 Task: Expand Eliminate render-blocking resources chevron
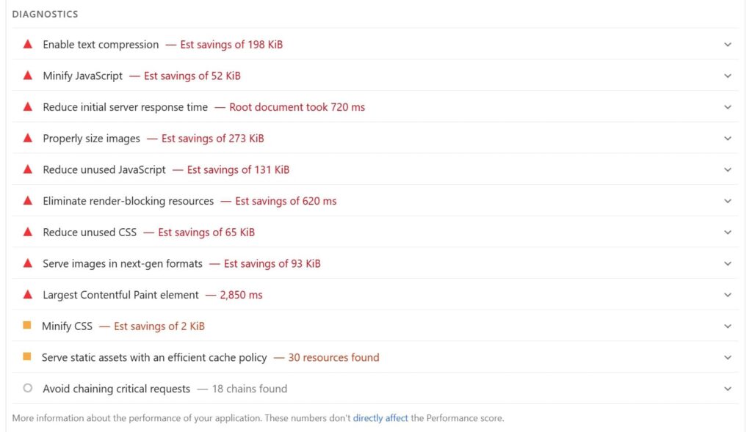(728, 201)
